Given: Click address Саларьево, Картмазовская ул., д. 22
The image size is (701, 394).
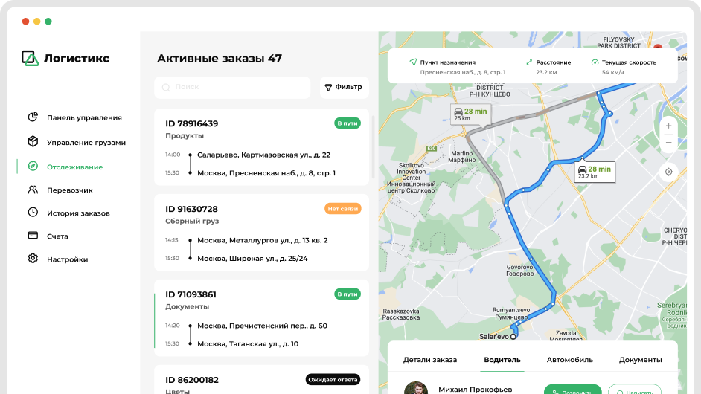Looking at the screenshot, I should pos(263,155).
